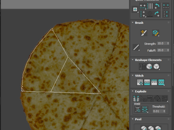174x130 pixels.
Task: Click Flatten by Polygon Angle icon
Action: point(143,98)
